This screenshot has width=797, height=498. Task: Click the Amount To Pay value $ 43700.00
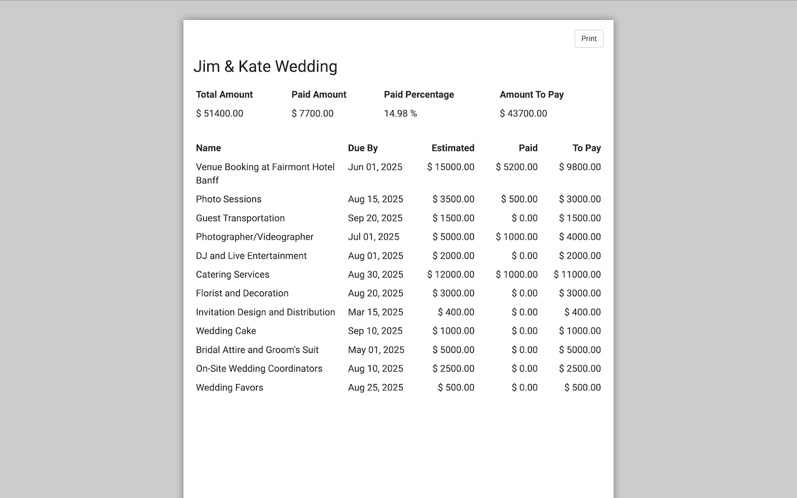coord(523,113)
